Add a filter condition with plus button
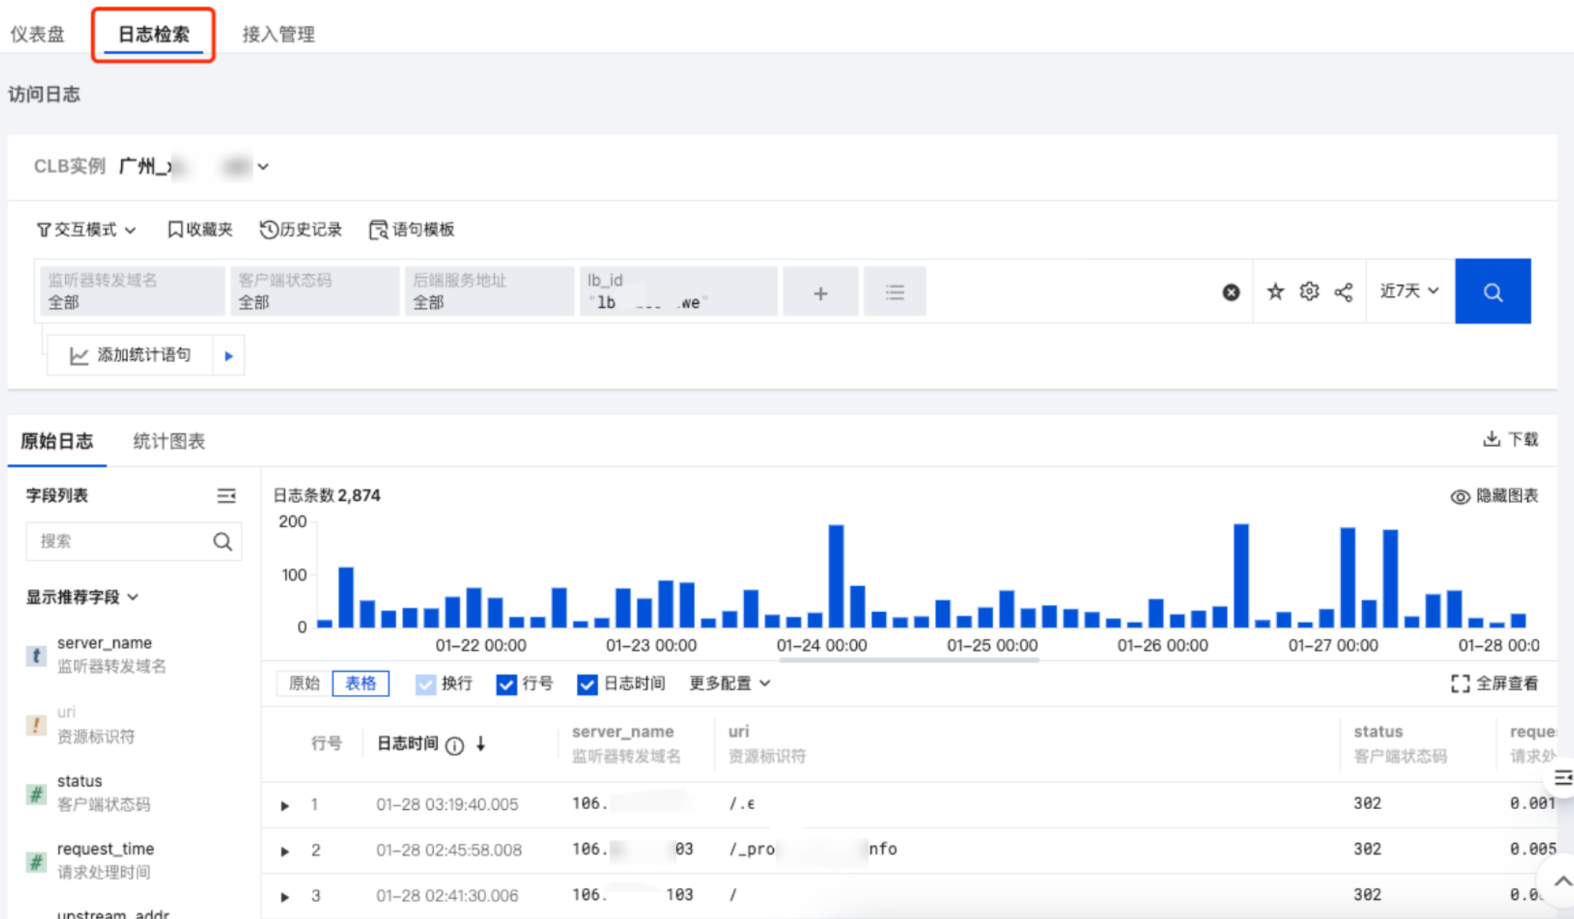Image resolution: width=1574 pixels, height=919 pixels. (820, 292)
